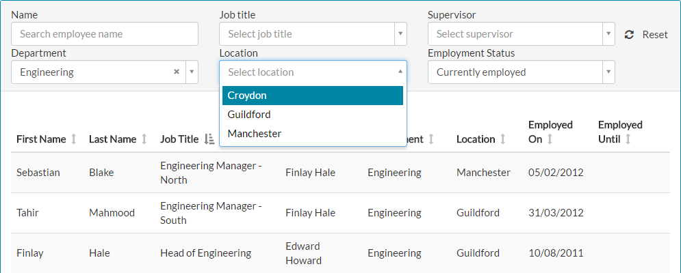Screen dimensions: 681x273
Task: Click the Reset button label
Action: (x=654, y=34)
